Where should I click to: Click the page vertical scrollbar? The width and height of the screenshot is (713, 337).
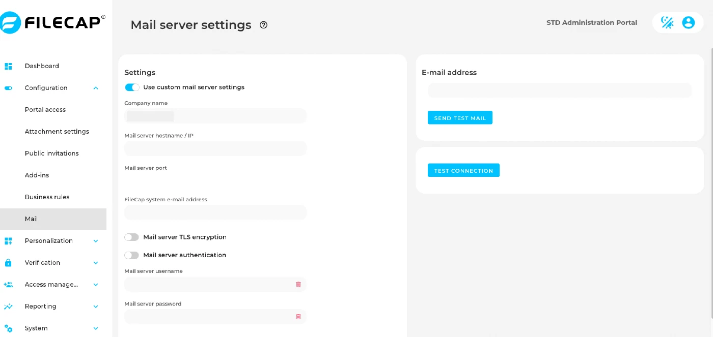[x=711, y=183]
